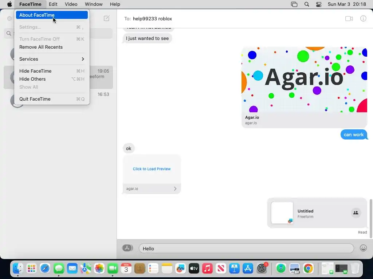
Task: Click the message field containing Hello
Action: [x=246, y=248]
